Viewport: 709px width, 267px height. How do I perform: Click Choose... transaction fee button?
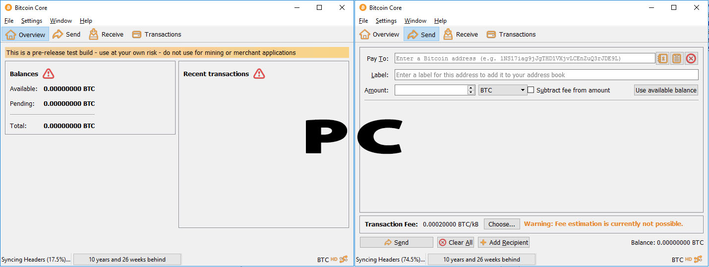[502, 224]
